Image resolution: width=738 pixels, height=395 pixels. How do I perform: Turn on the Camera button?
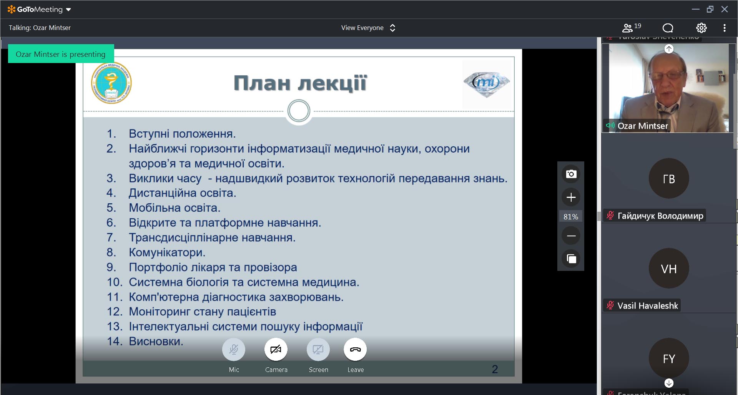276,350
